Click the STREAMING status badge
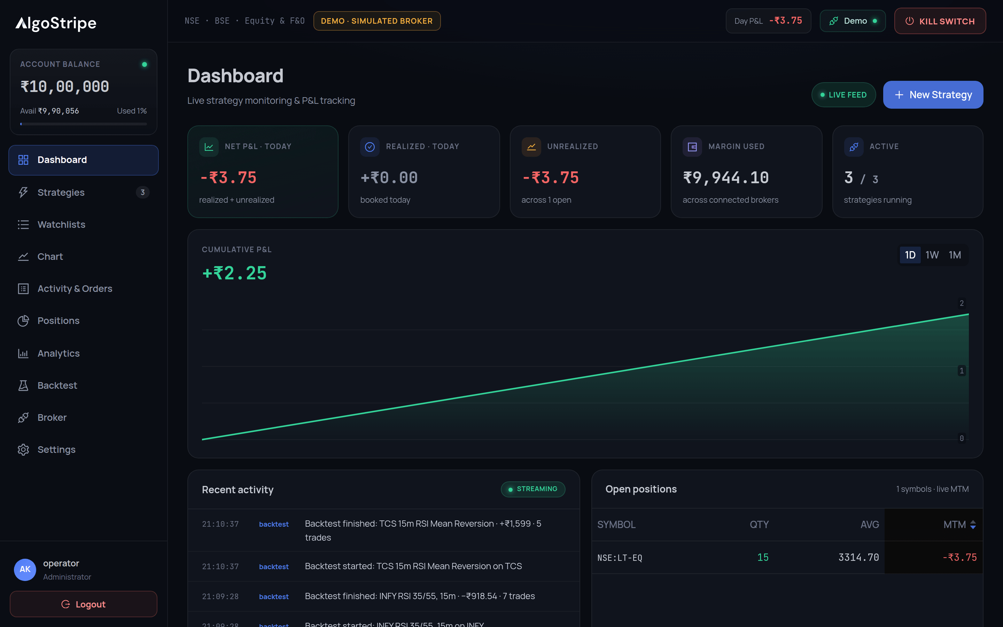This screenshot has height=627, width=1003. [x=533, y=489]
